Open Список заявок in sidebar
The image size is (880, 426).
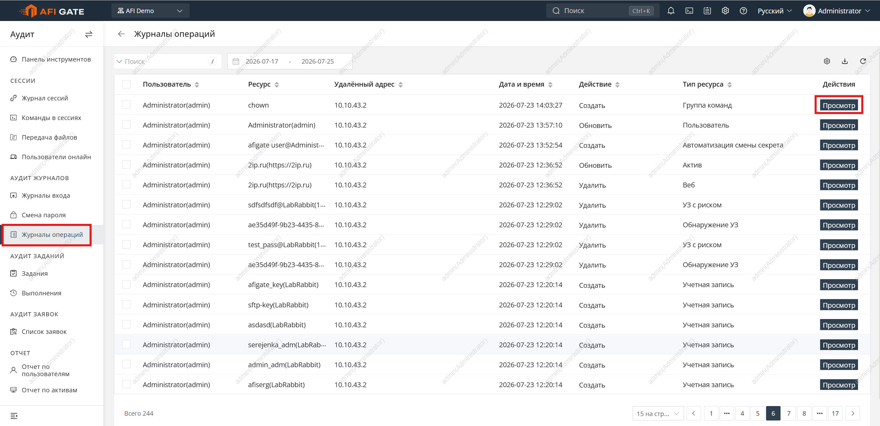52,331
